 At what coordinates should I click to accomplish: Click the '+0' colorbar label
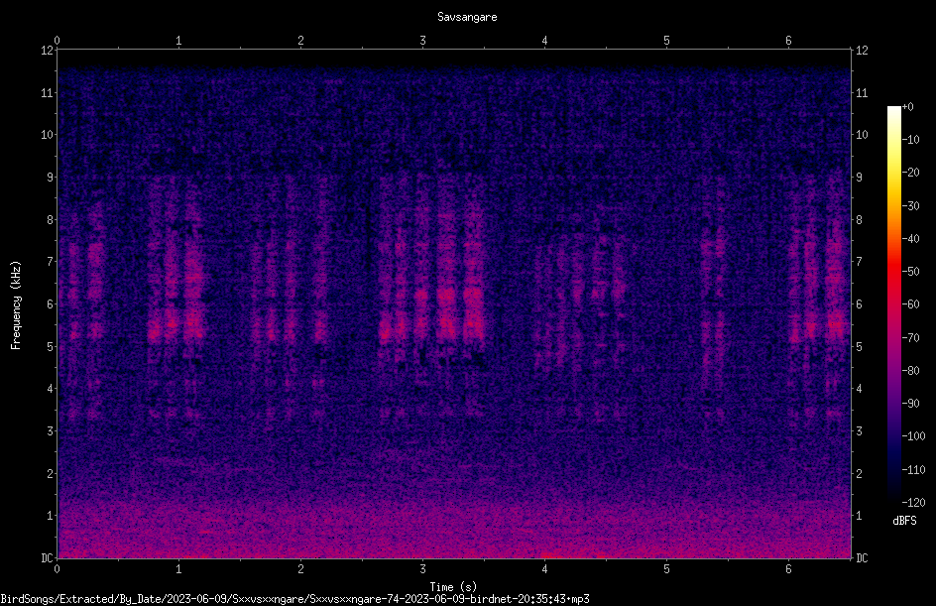[908, 107]
